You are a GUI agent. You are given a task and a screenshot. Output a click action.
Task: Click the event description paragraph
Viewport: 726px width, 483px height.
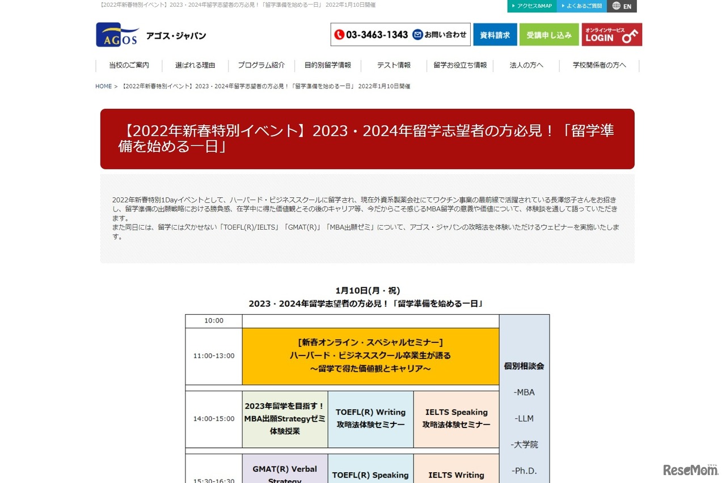[x=367, y=218]
